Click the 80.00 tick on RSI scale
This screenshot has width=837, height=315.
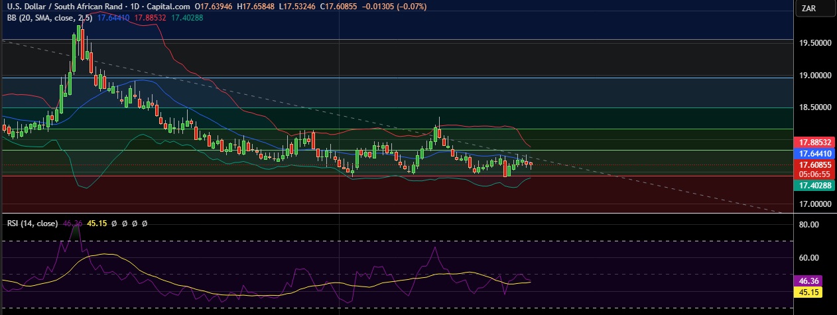click(810, 225)
